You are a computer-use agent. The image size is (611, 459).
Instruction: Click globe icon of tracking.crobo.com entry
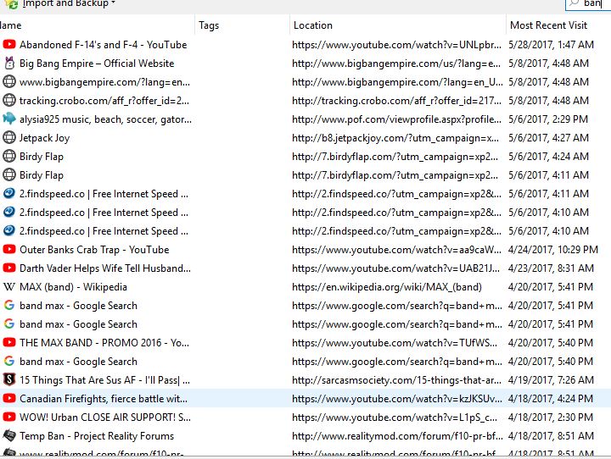click(9, 101)
